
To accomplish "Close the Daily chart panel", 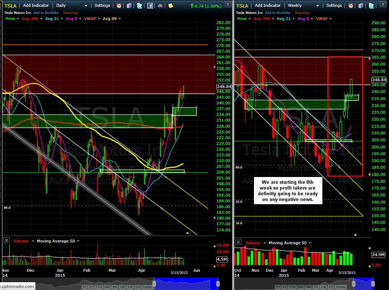I will coord(228,4).
